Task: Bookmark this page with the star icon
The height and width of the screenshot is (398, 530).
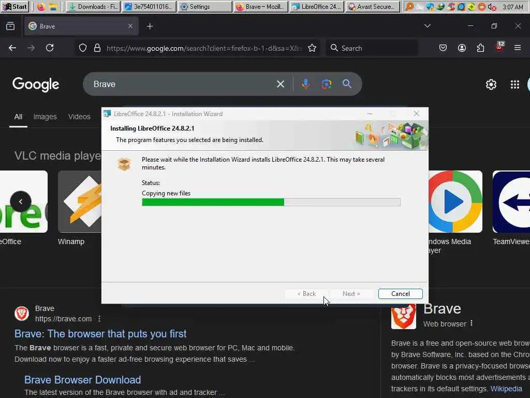Action: (x=312, y=48)
